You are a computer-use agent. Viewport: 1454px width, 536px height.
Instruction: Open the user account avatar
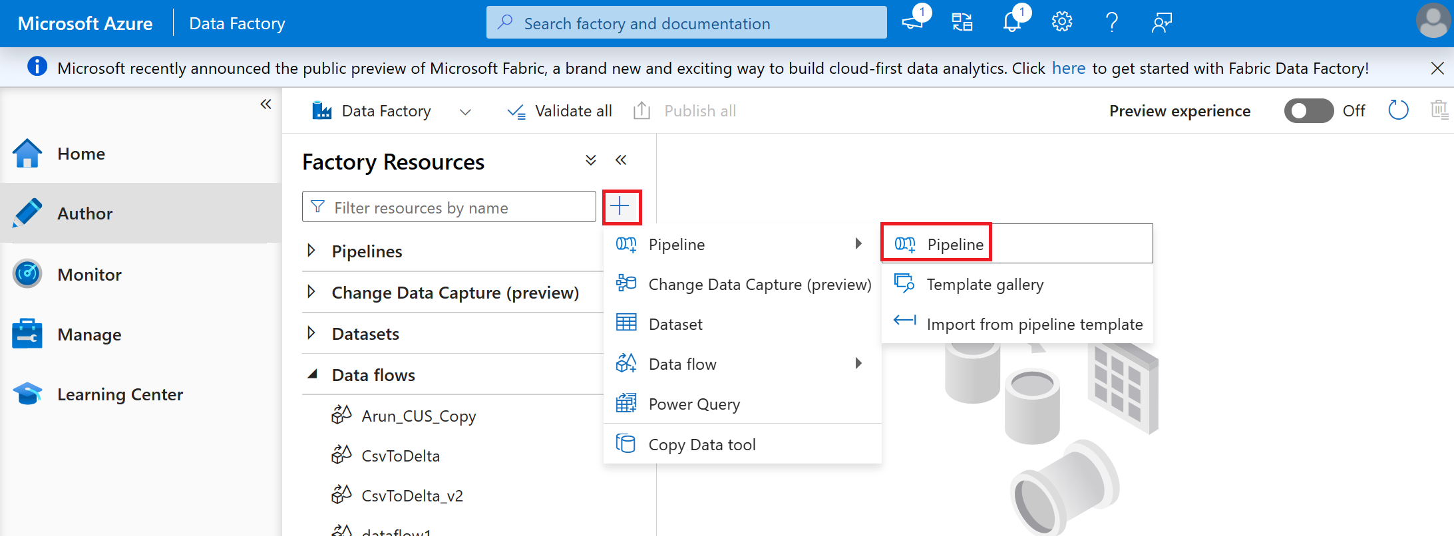tap(1433, 21)
